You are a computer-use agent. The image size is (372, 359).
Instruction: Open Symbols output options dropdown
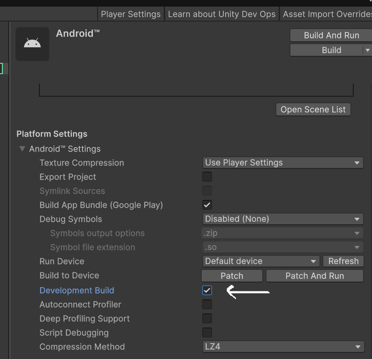[283, 233]
